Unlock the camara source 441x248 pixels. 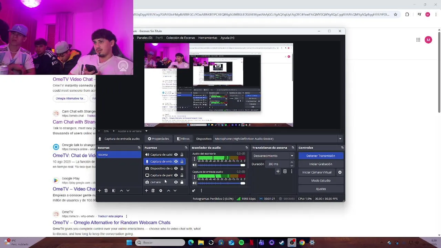click(182, 182)
